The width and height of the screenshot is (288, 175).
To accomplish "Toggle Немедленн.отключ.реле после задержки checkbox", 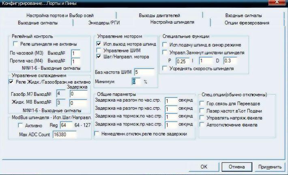I will [97, 133].
